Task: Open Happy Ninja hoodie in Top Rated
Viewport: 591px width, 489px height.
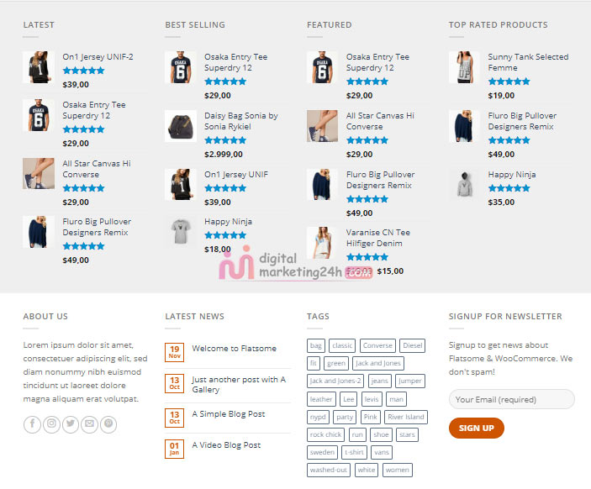Action: click(512, 175)
